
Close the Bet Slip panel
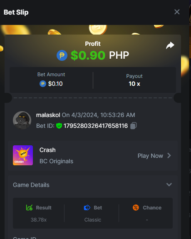pos(177,12)
